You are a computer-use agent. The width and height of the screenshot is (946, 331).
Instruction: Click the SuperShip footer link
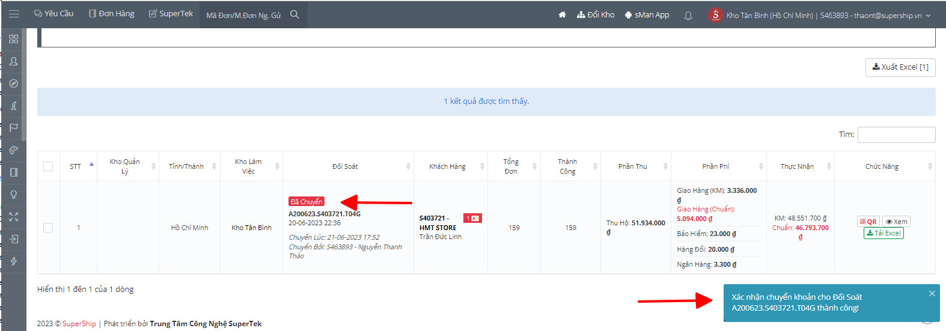pos(79,324)
